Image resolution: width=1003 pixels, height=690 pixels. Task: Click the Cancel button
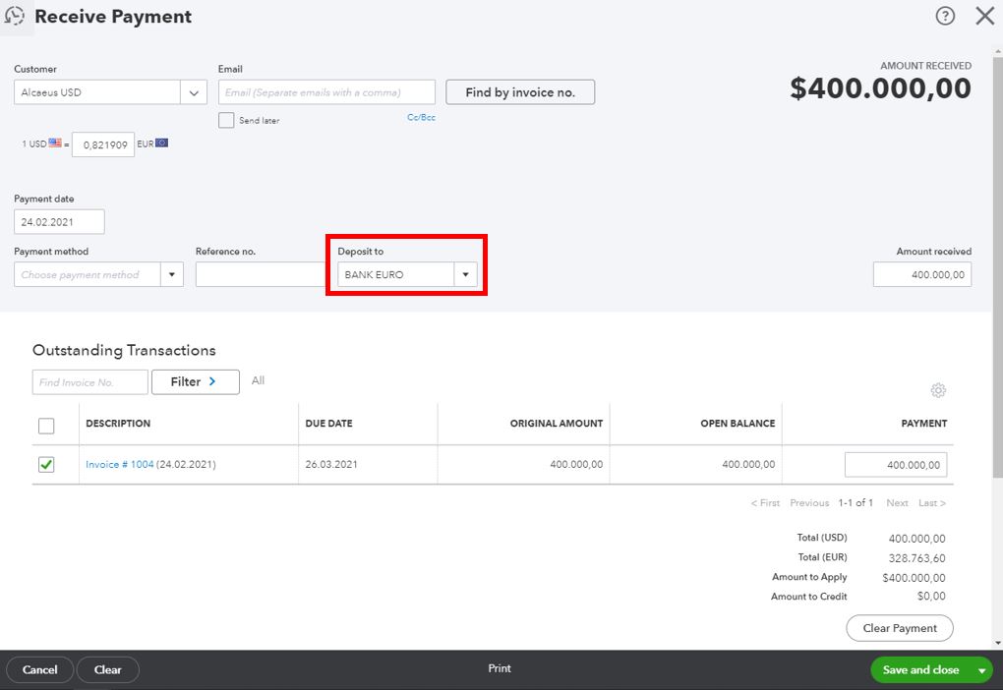click(x=39, y=669)
